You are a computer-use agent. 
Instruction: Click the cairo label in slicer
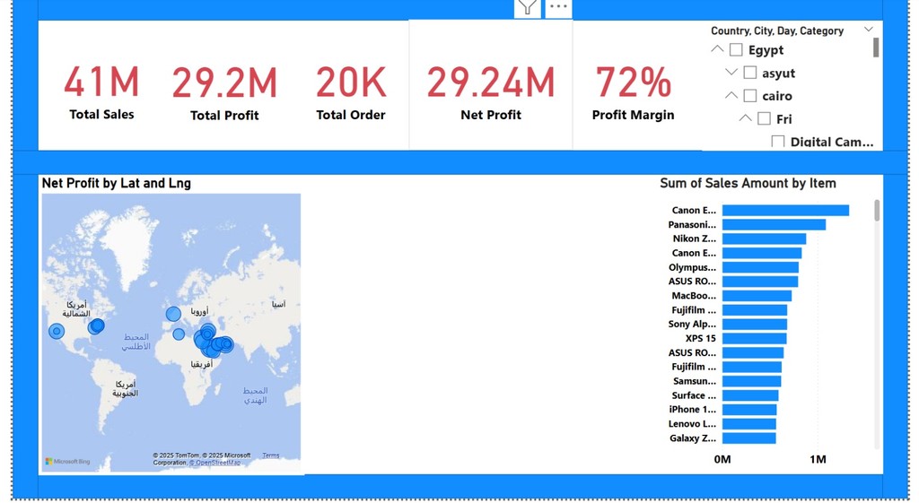pos(777,96)
